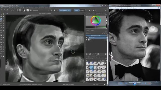The width and height of the screenshot is (161, 90).
Task: Select the Text tool in Krita toolbox
Action: coord(3,14)
